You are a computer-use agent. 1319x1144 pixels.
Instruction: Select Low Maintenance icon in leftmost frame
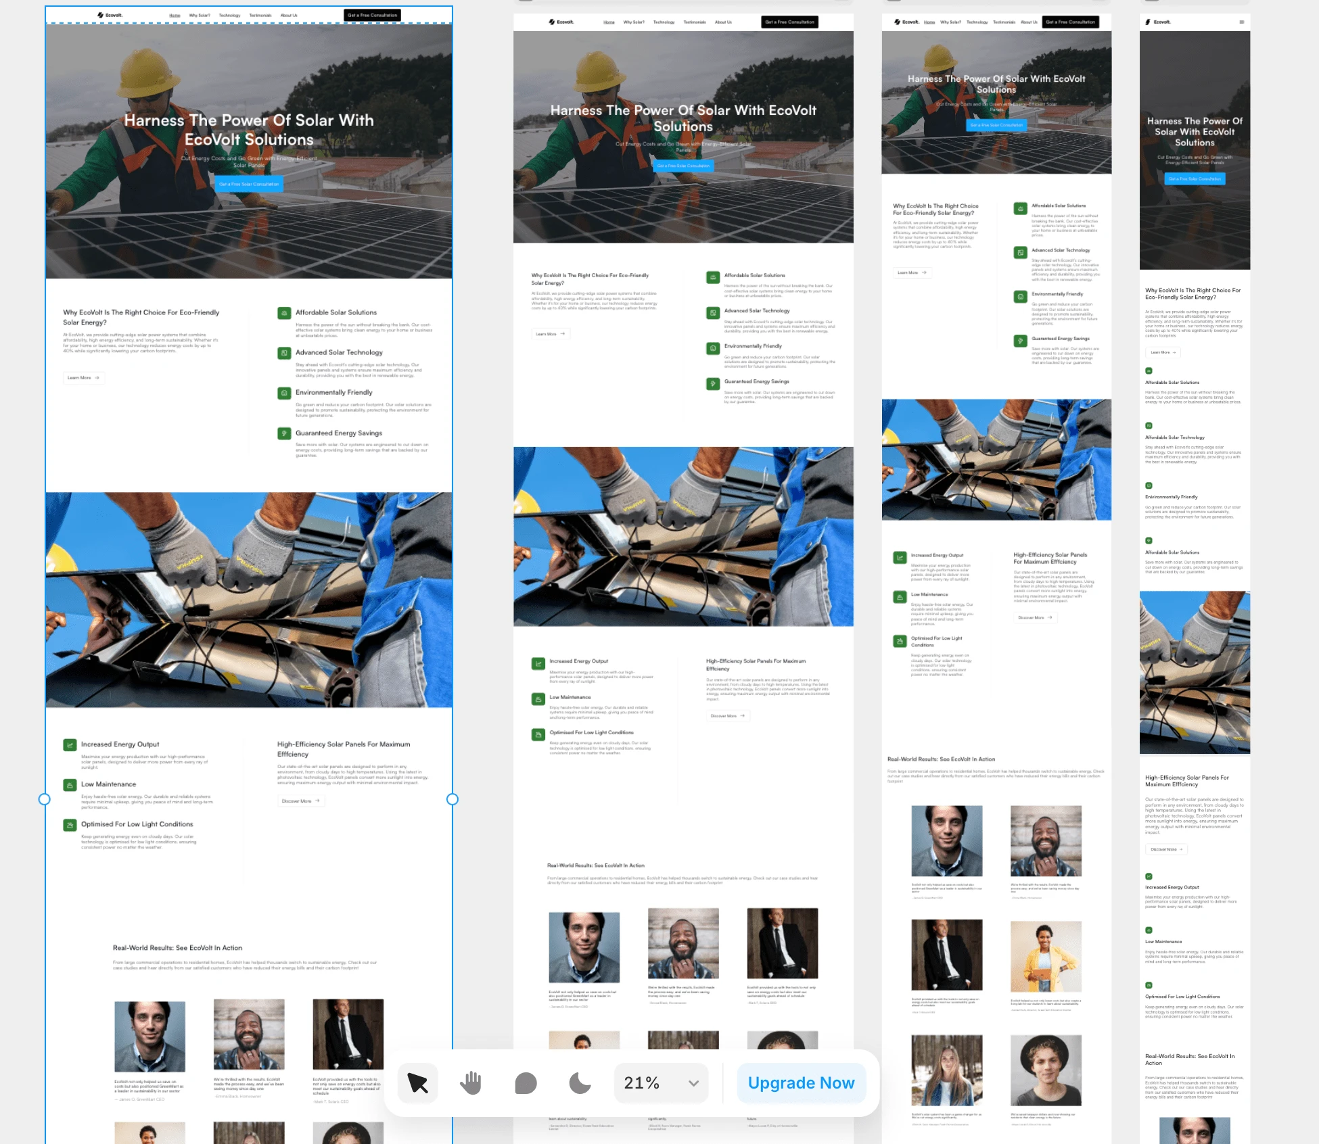[x=70, y=785]
